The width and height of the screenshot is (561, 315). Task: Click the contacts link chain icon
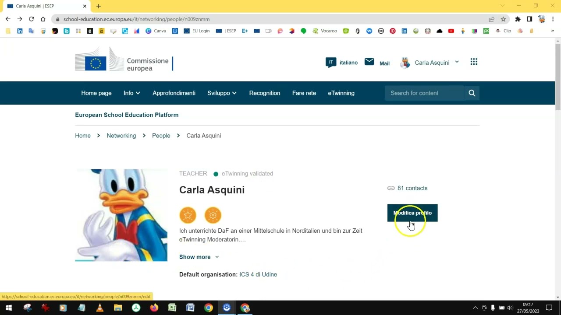pyautogui.click(x=391, y=188)
